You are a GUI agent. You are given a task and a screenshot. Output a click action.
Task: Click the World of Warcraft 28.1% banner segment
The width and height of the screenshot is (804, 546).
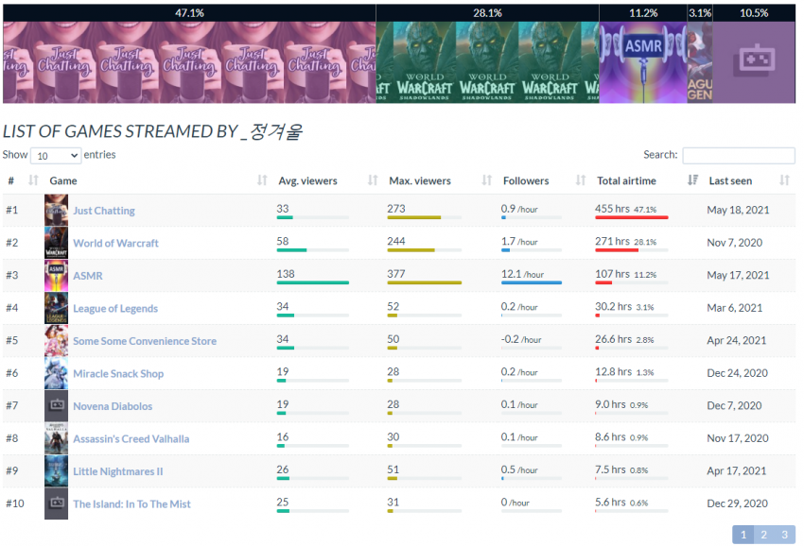pyautogui.click(x=488, y=54)
